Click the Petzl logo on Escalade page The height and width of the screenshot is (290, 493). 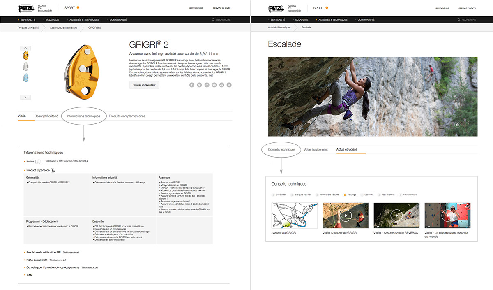click(x=276, y=8)
